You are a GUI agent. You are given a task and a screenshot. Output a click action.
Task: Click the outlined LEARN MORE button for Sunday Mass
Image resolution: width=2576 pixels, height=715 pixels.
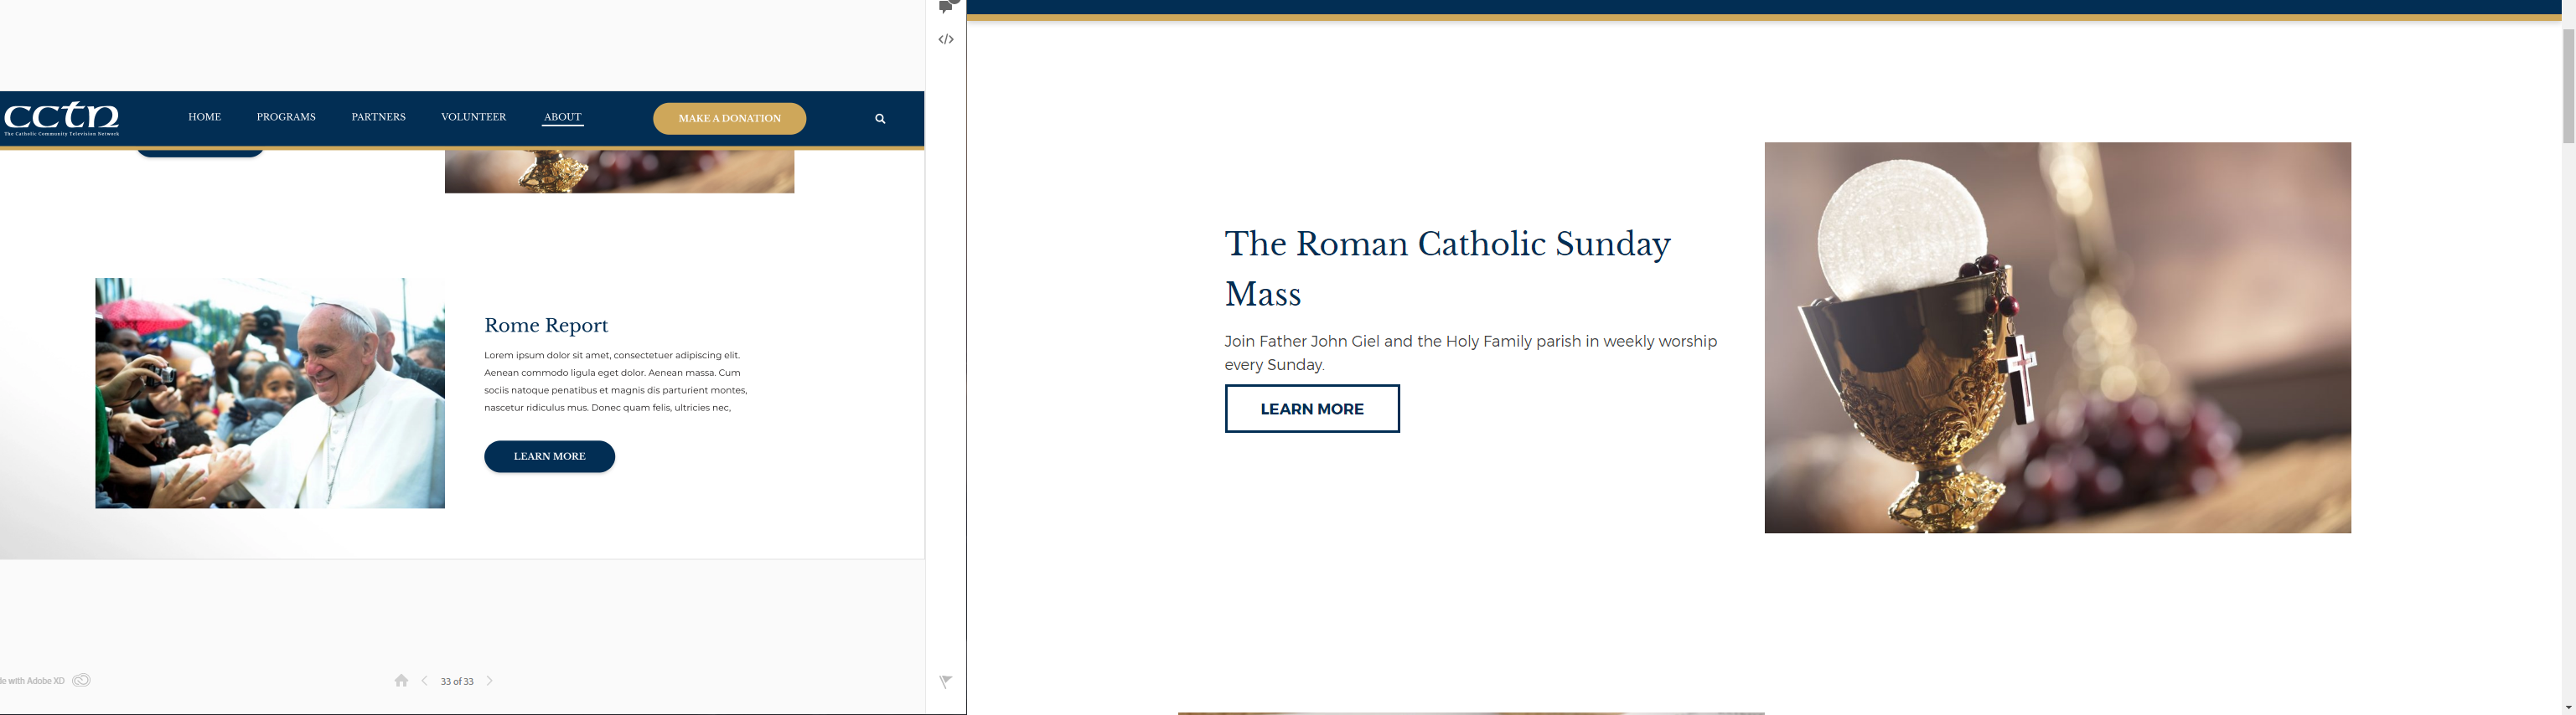click(1312, 409)
